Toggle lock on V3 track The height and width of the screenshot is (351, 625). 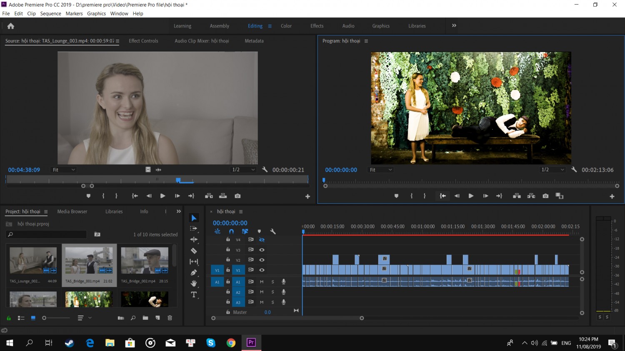coord(228,250)
